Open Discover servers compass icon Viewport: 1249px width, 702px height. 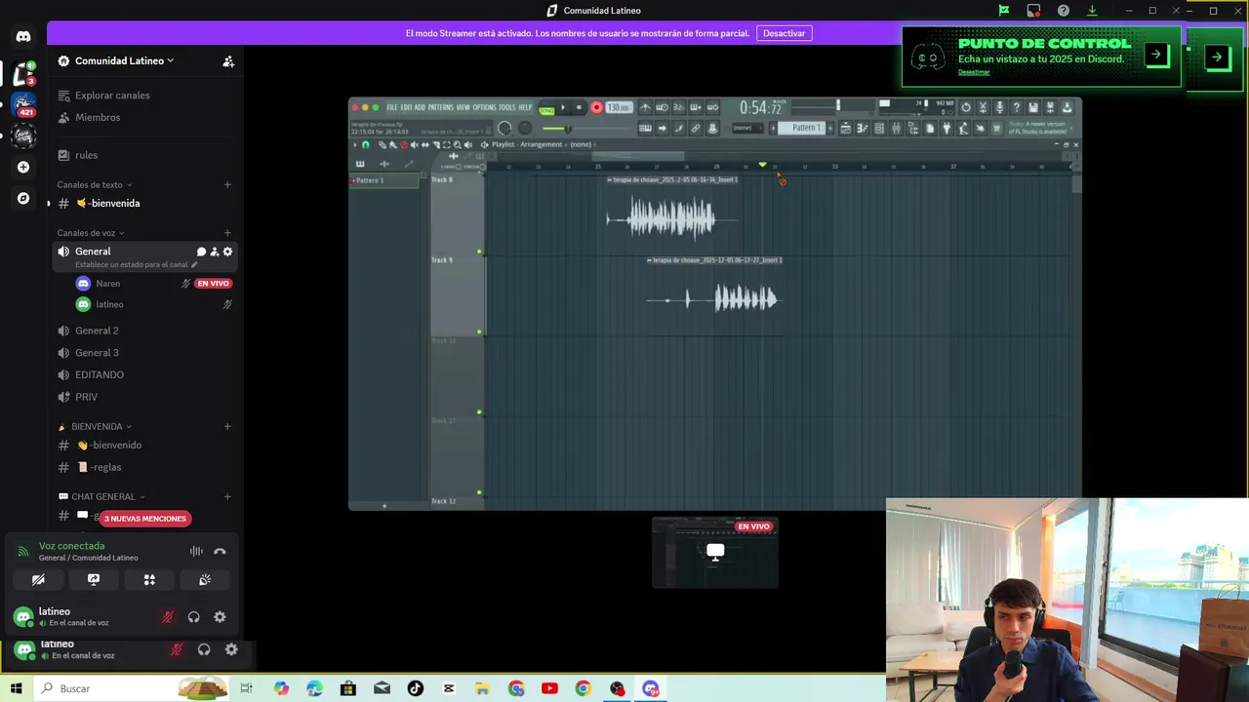pyautogui.click(x=23, y=198)
